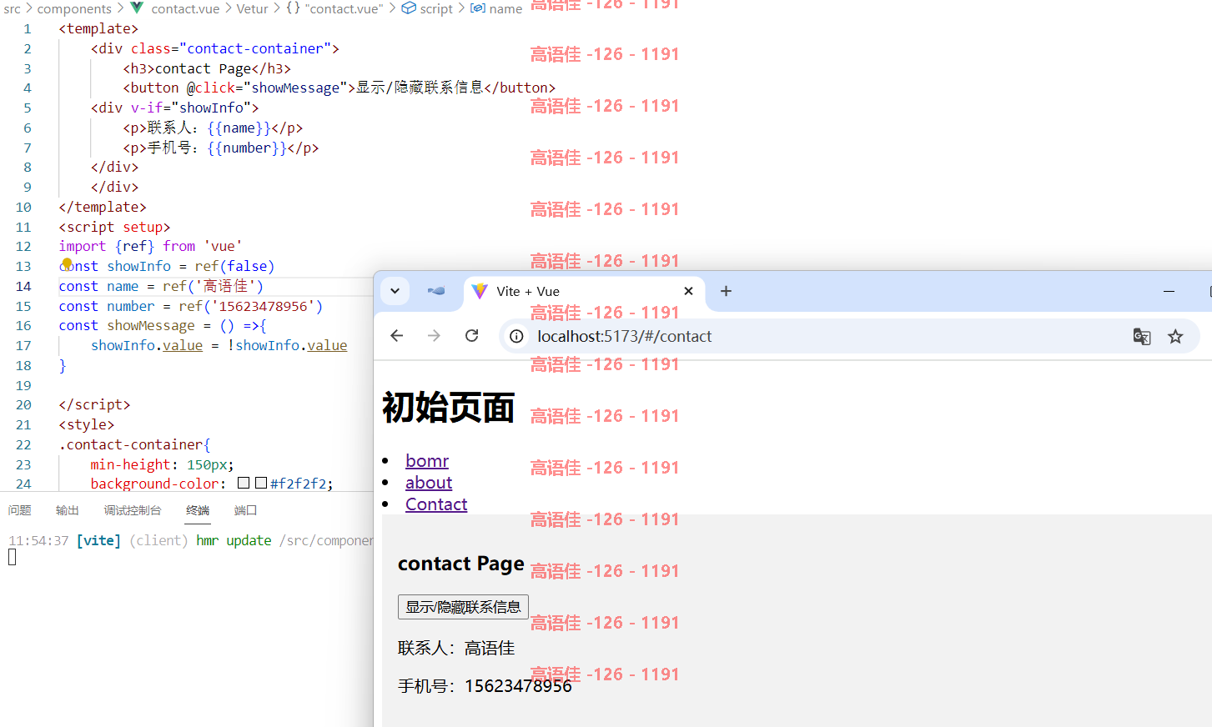Click the lightbulb quick-fix icon on line 13
The image size is (1212, 727).
point(67,264)
